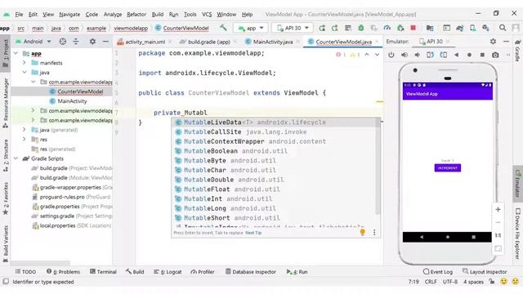The width and height of the screenshot is (523, 294).
Task: Click the emulator back triangle toolbar icon
Action: [456, 55]
